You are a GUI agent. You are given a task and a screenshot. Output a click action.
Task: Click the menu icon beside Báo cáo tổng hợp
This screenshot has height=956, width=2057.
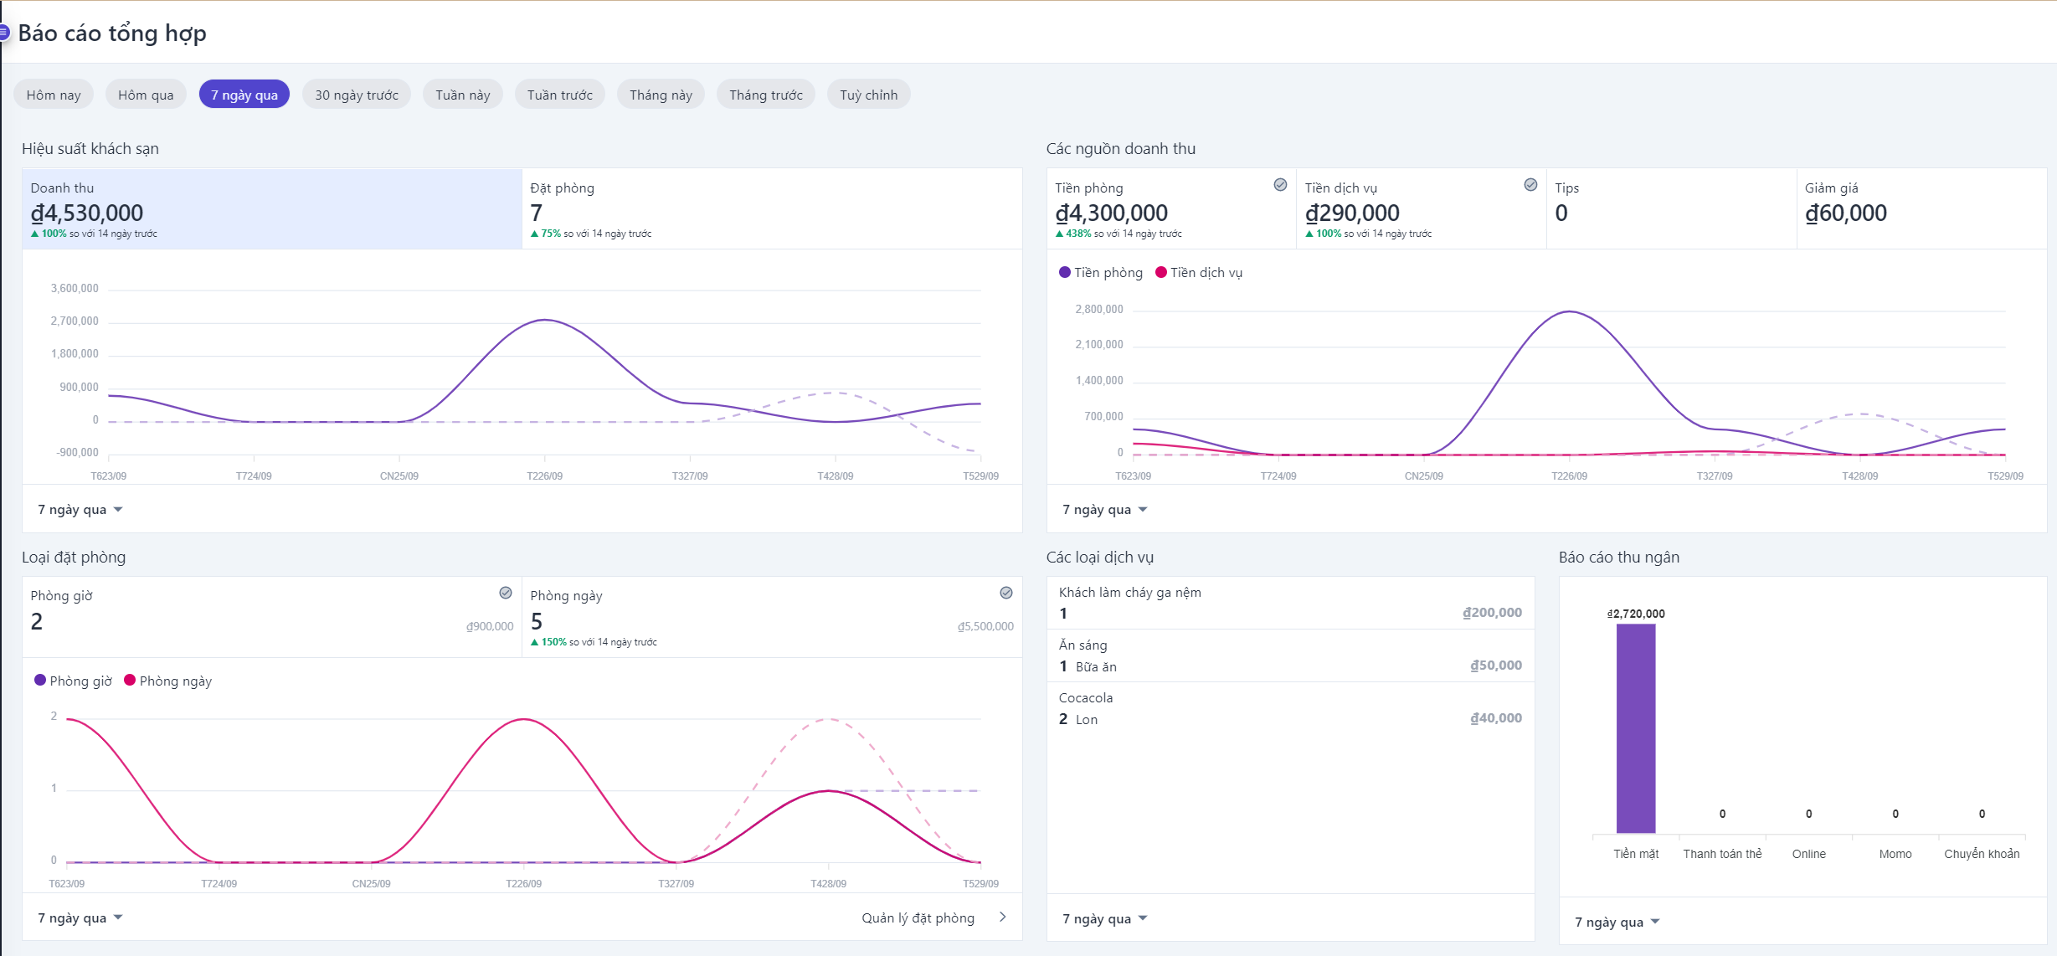pos(4,33)
